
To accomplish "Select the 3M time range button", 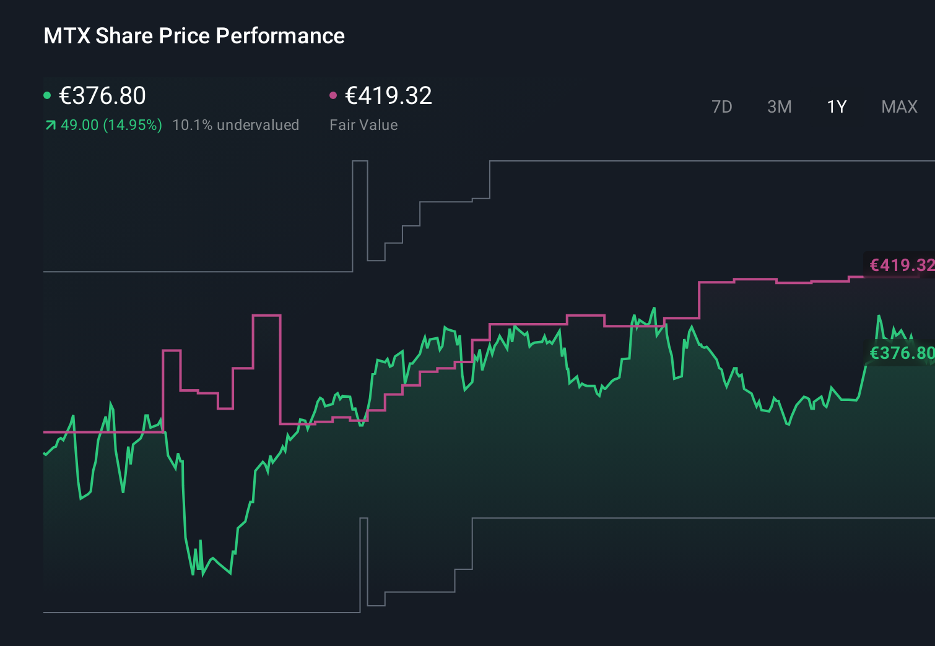I will 780,106.
